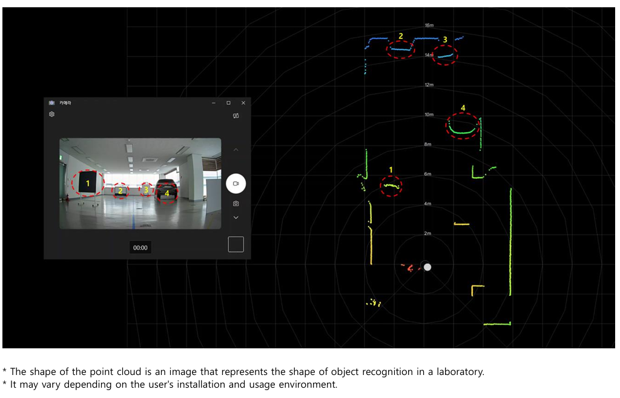Select point cloud cluster circled as 3
This screenshot has height=398, width=620.
(446, 56)
